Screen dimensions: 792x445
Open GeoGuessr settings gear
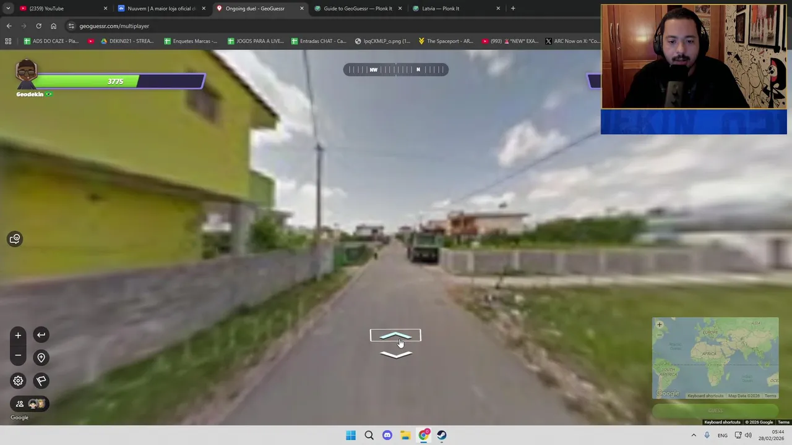[18, 381]
